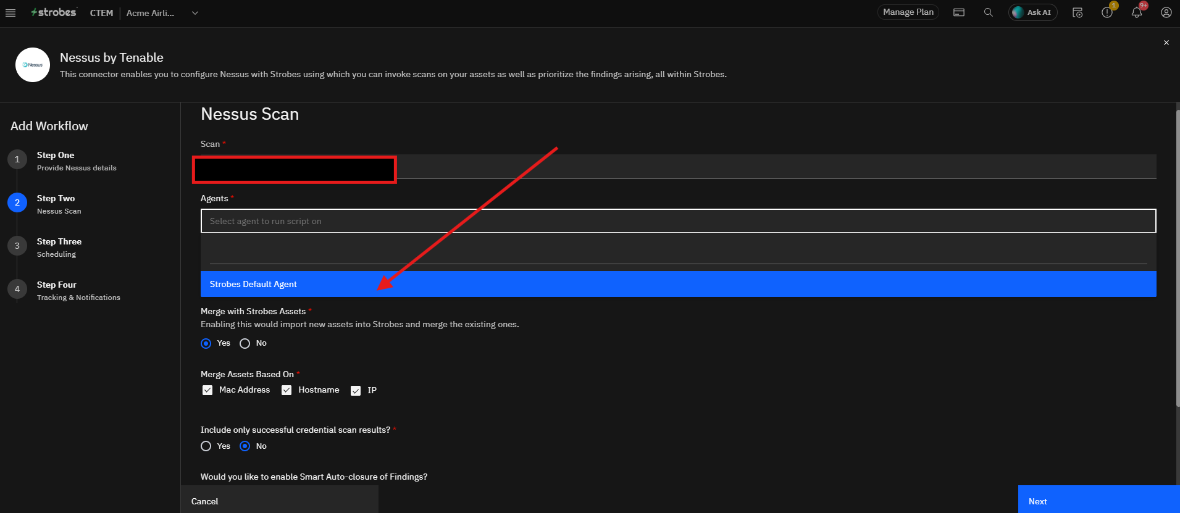Screen dimensions: 1180x513
Task: Open the Scan selection field
Action: coord(678,167)
